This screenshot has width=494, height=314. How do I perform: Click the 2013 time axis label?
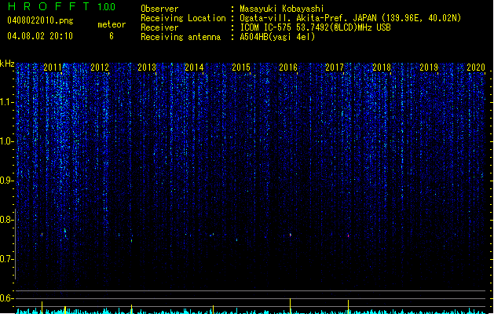pyautogui.click(x=147, y=68)
